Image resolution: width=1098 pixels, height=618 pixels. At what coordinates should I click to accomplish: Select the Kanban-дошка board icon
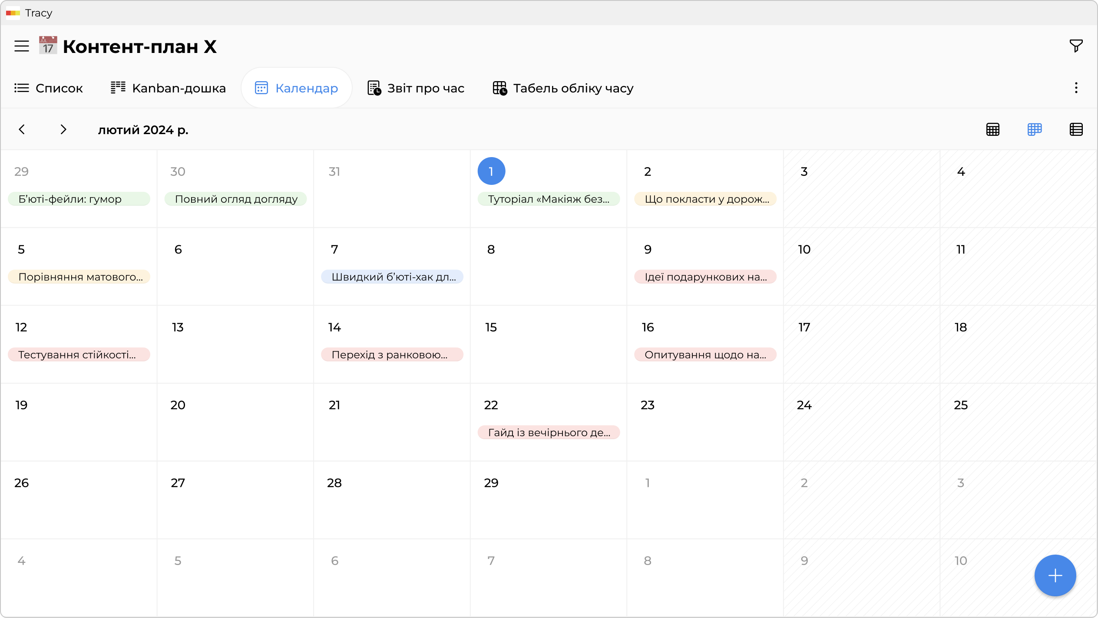pos(118,87)
